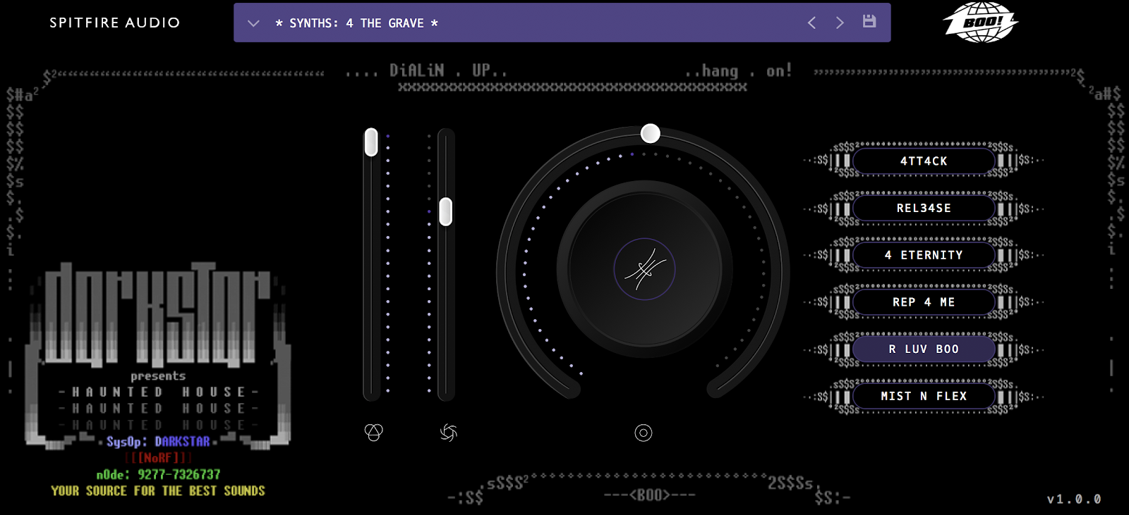Click the white handle on the big knob arc
Screen dimensions: 1129x515
pos(650,133)
